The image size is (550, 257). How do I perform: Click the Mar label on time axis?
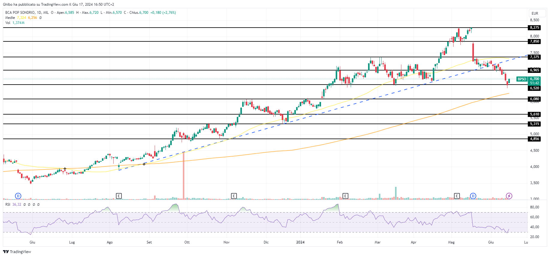pyautogui.click(x=378, y=242)
